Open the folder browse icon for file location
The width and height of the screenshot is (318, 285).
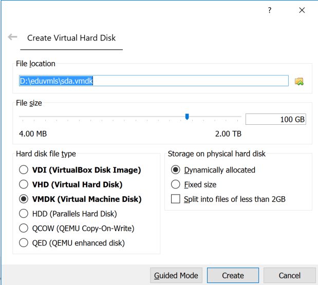[x=299, y=81]
